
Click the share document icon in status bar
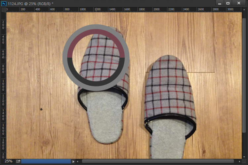19,161
